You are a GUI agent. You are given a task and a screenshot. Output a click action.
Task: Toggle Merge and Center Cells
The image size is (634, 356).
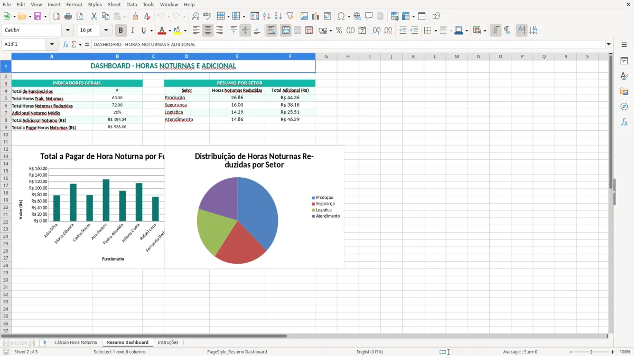[x=285, y=31]
